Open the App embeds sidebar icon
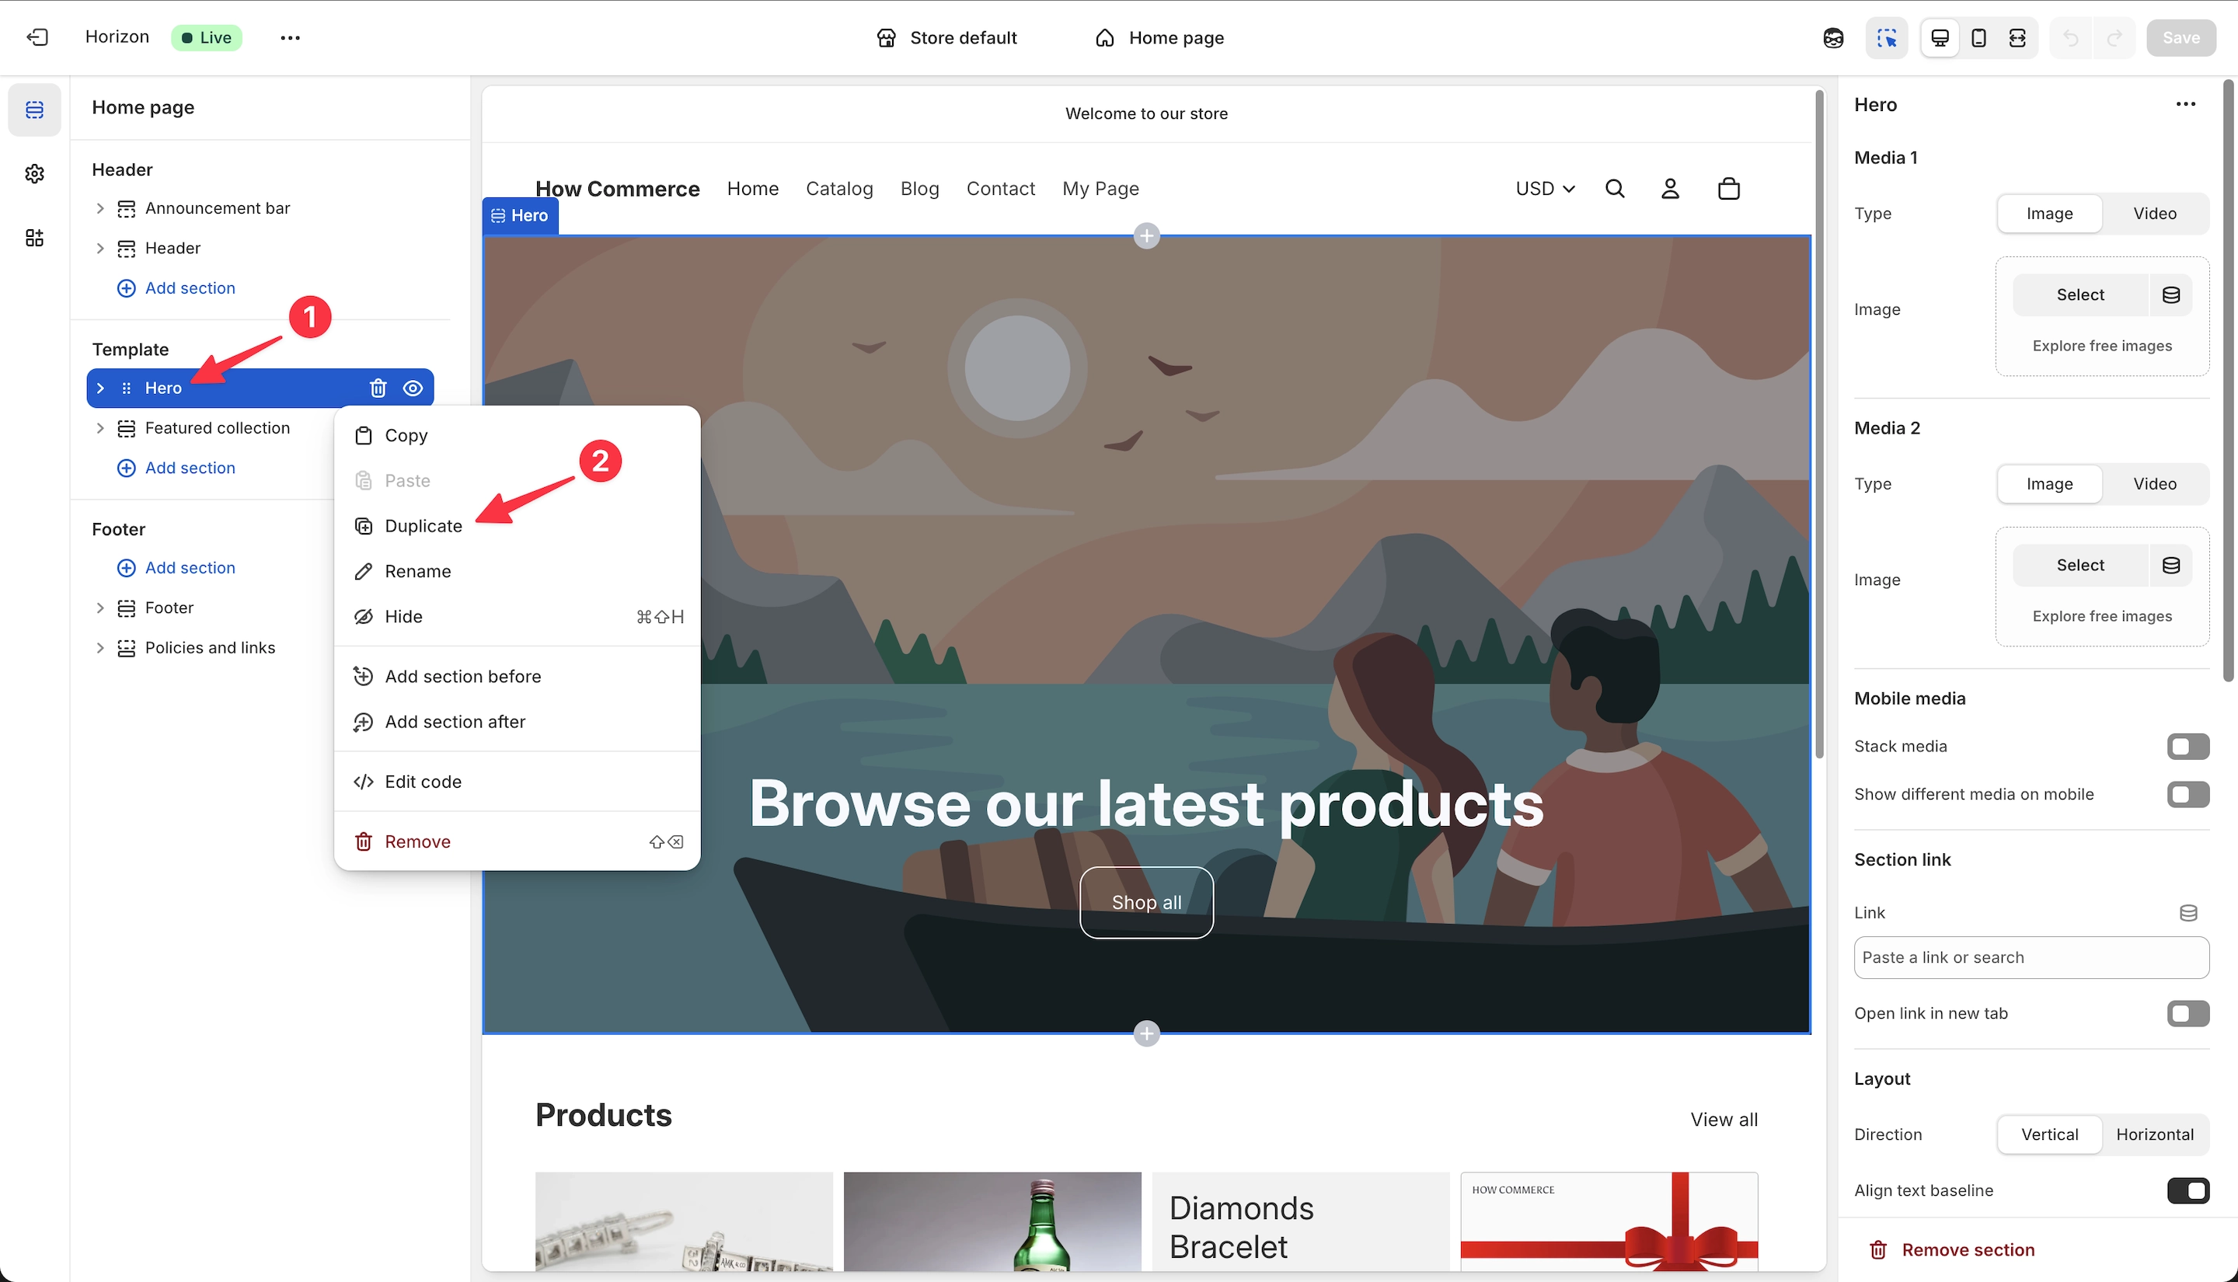The width and height of the screenshot is (2238, 1282). (x=34, y=238)
